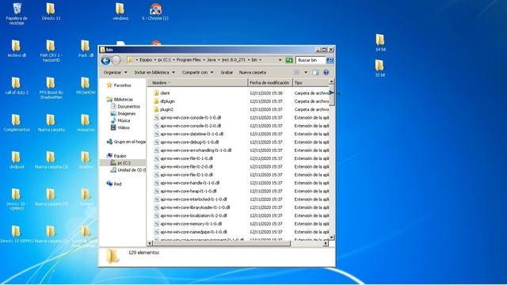This screenshot has height=285, width=507.
Task: Open the Incluir en biblioteca dropdown
Action: [154, 72]
